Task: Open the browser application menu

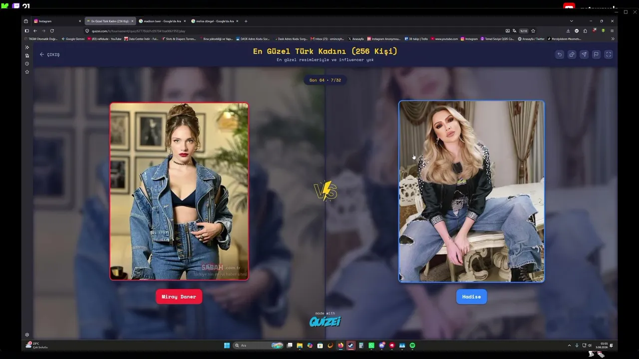Action: pyautogui.click(x=612, y=31)
